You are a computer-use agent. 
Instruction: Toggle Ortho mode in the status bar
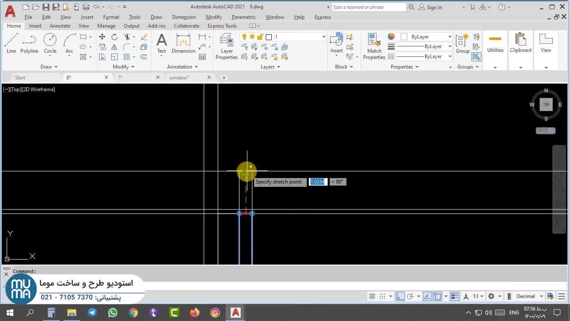pyautogui.click(x=400, y=296)
